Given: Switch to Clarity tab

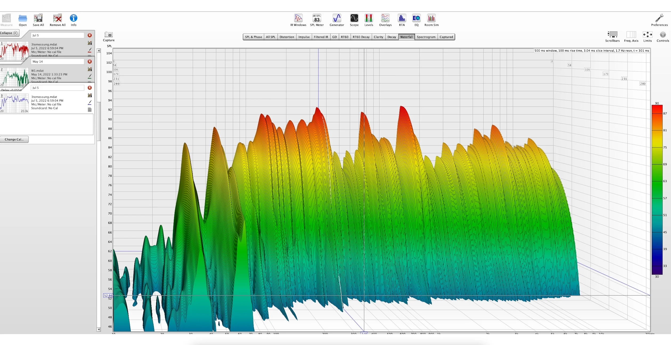Looking at the screenshot, I should [378, 37].
